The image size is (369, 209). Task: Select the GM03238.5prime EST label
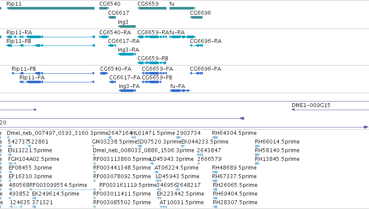[x=114, y=142]
